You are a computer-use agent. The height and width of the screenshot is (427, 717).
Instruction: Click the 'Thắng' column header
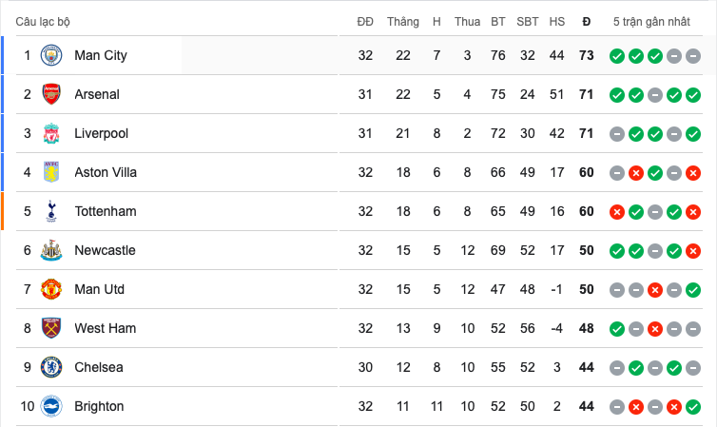pos(403,21)
